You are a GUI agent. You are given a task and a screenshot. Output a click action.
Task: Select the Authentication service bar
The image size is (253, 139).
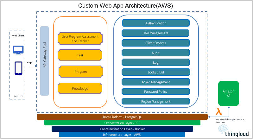pyautogui.click(x=156, y=23)
